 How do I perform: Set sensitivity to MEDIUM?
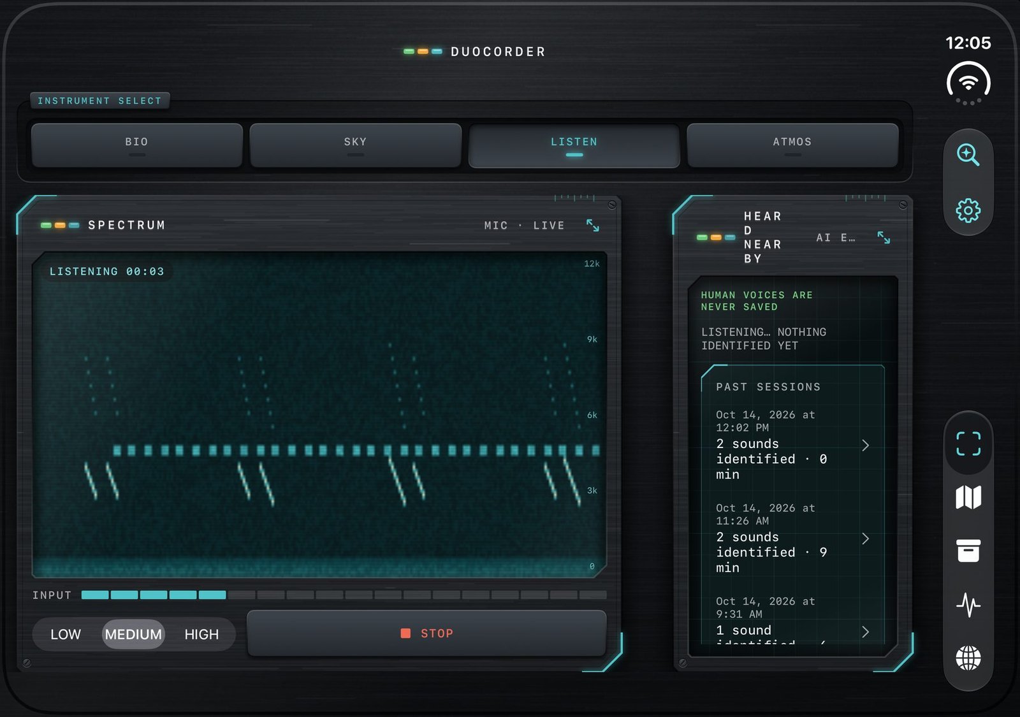point(133,634)
